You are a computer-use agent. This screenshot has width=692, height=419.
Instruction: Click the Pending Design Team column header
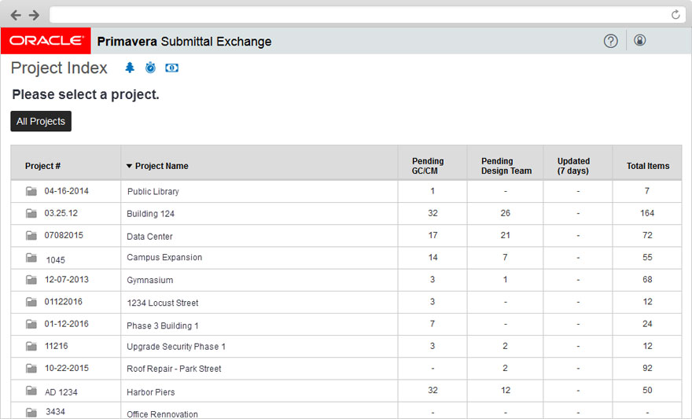pos(506,166)
